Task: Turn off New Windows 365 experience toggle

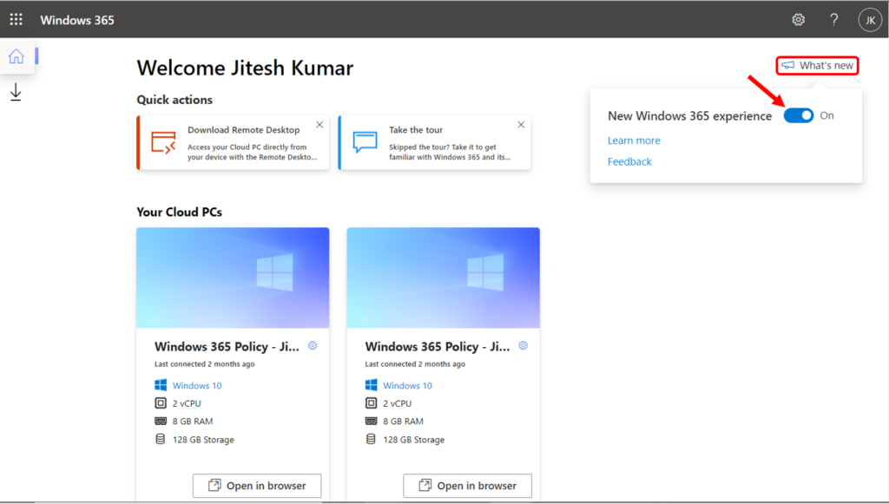Action: 799,115
